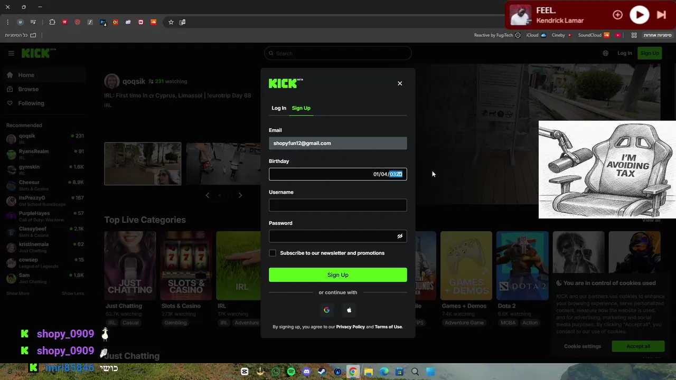Open Chrome media control icon
Viewport: 676px width, 380px height.
(33, 22)
